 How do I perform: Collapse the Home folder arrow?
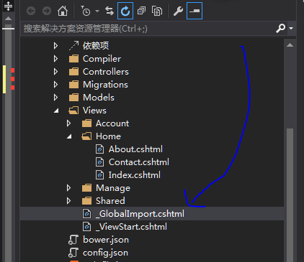click(x=69, y=136)
